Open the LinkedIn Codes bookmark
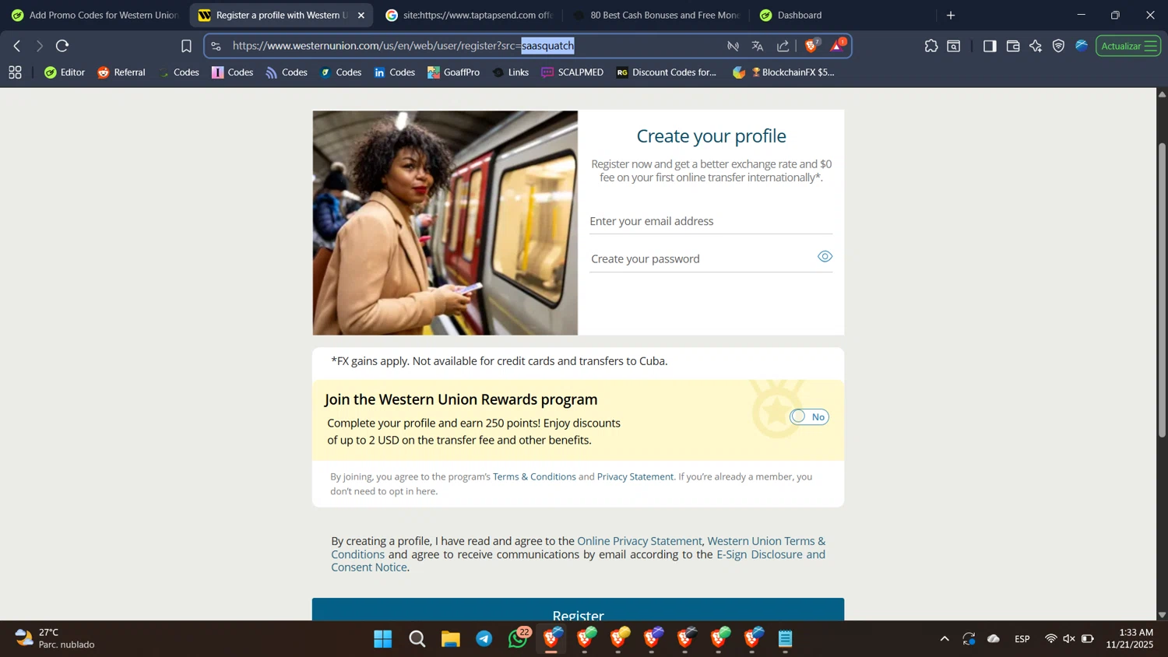Screen dimensions: 1168x657 394,72
